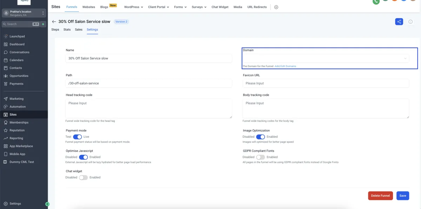Open Conversations from the sidebar
This screenshot has width=421, height=209.
(x=19, y=52)
